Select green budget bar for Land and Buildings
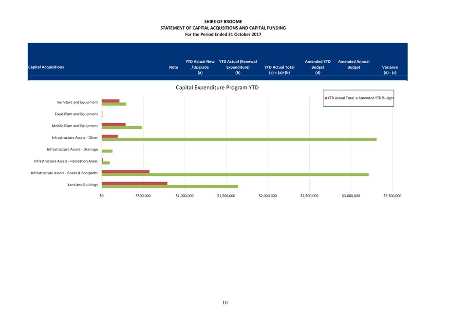 (x=170, y=186)
